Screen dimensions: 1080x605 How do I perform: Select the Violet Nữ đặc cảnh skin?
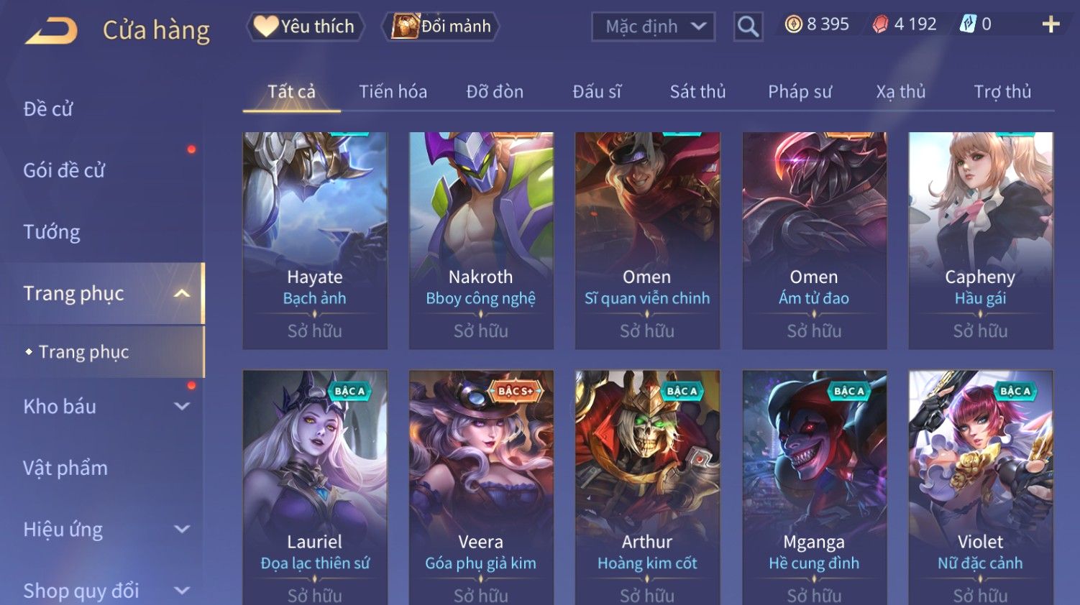click(981, 487)
